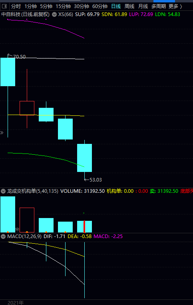Select the 15分钟 period tab

coord(63,6)
